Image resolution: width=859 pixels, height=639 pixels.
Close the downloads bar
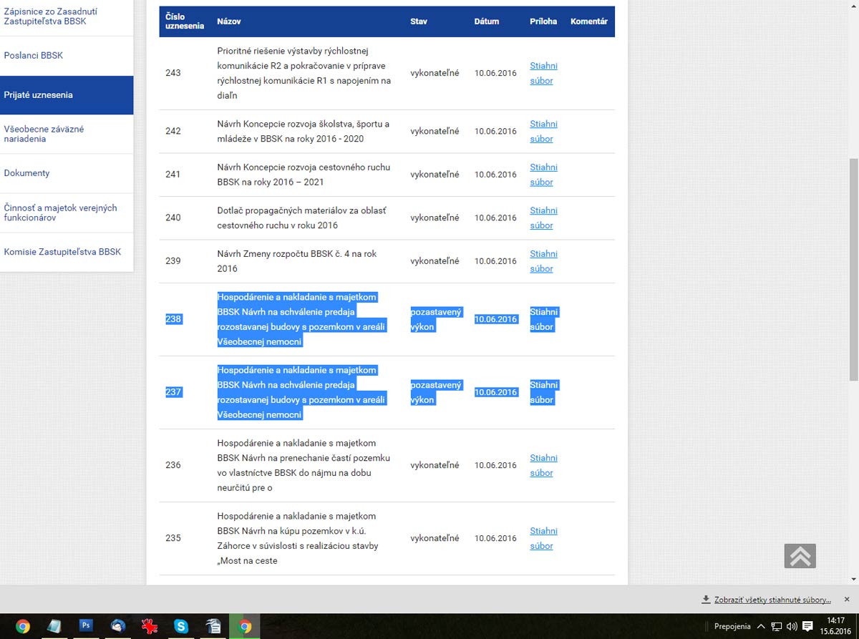tap(847, 599)
